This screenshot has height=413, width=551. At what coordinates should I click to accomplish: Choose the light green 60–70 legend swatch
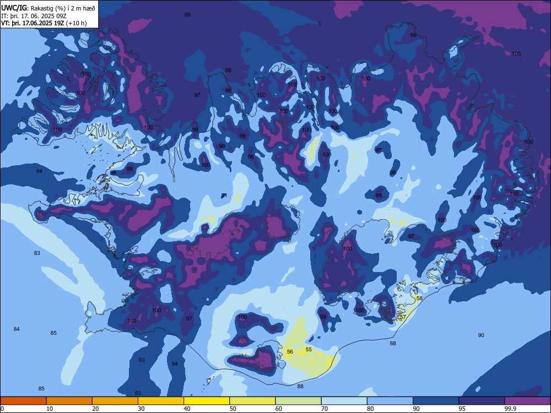coord(298,401)
